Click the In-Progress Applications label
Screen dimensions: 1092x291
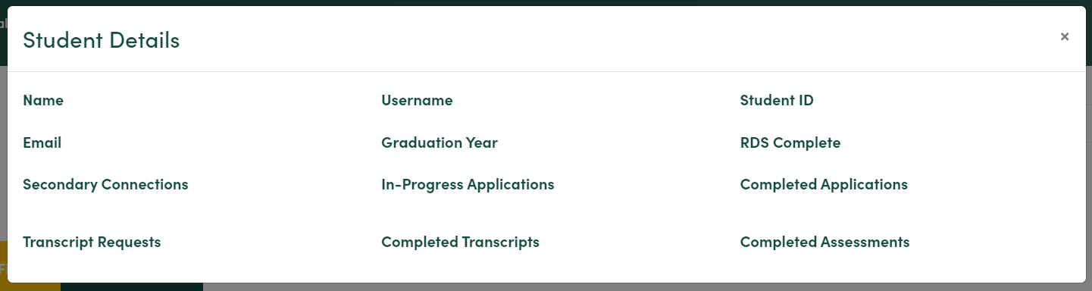[468, 184]
